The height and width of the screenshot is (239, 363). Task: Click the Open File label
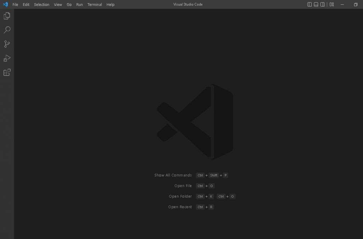point(183,186)
